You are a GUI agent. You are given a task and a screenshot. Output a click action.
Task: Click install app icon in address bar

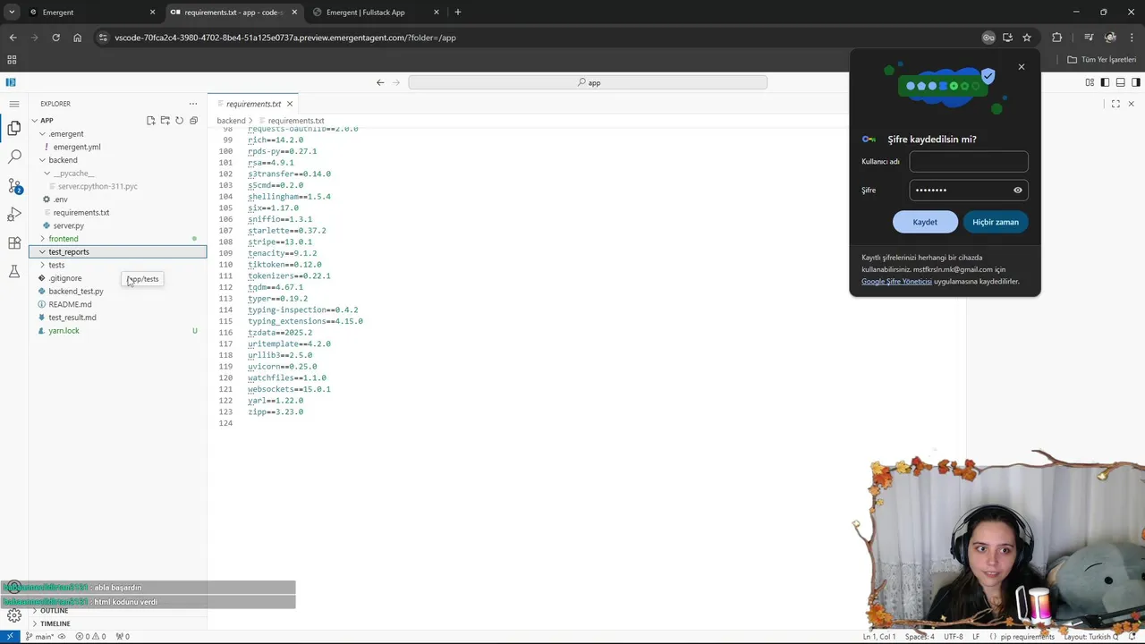coord(1007,38)
